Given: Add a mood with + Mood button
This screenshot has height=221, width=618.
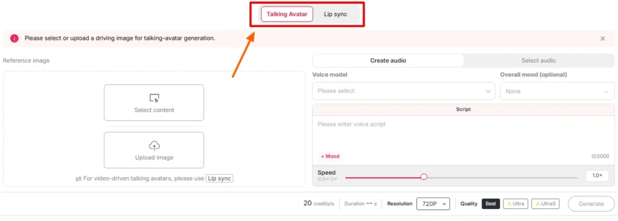Looking at the screenshot, I should (x=330, y=157).
